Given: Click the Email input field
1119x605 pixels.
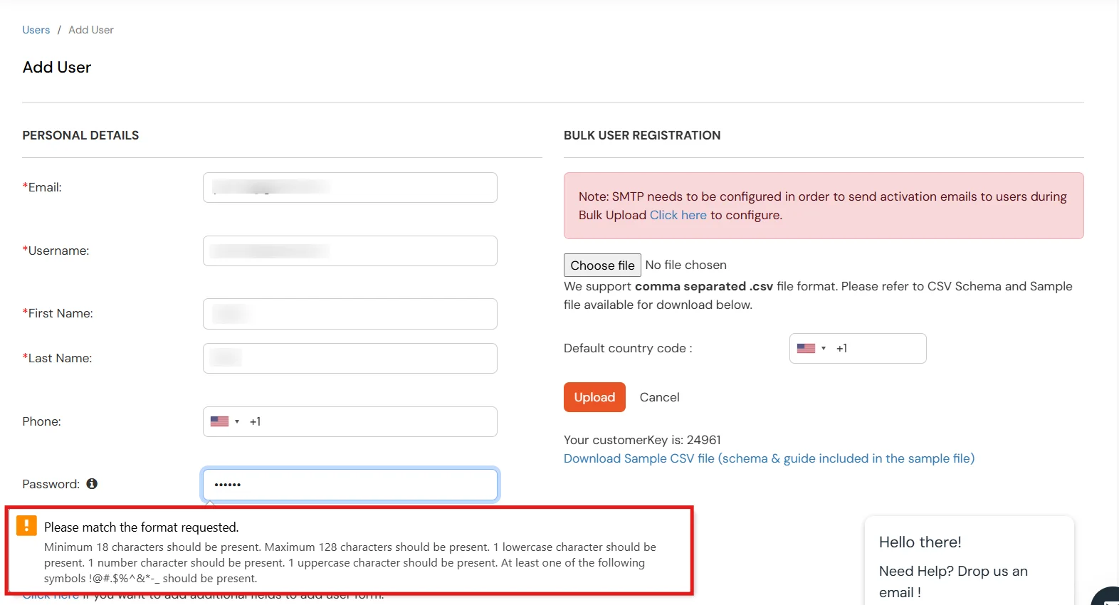Looking at the screenshot, I should point(349,187).
